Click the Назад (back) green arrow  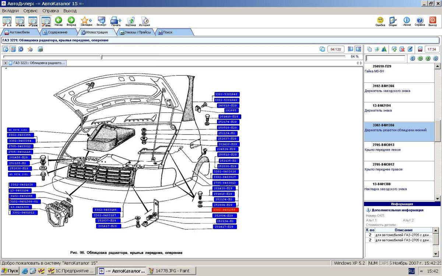(x=58, y=21)
